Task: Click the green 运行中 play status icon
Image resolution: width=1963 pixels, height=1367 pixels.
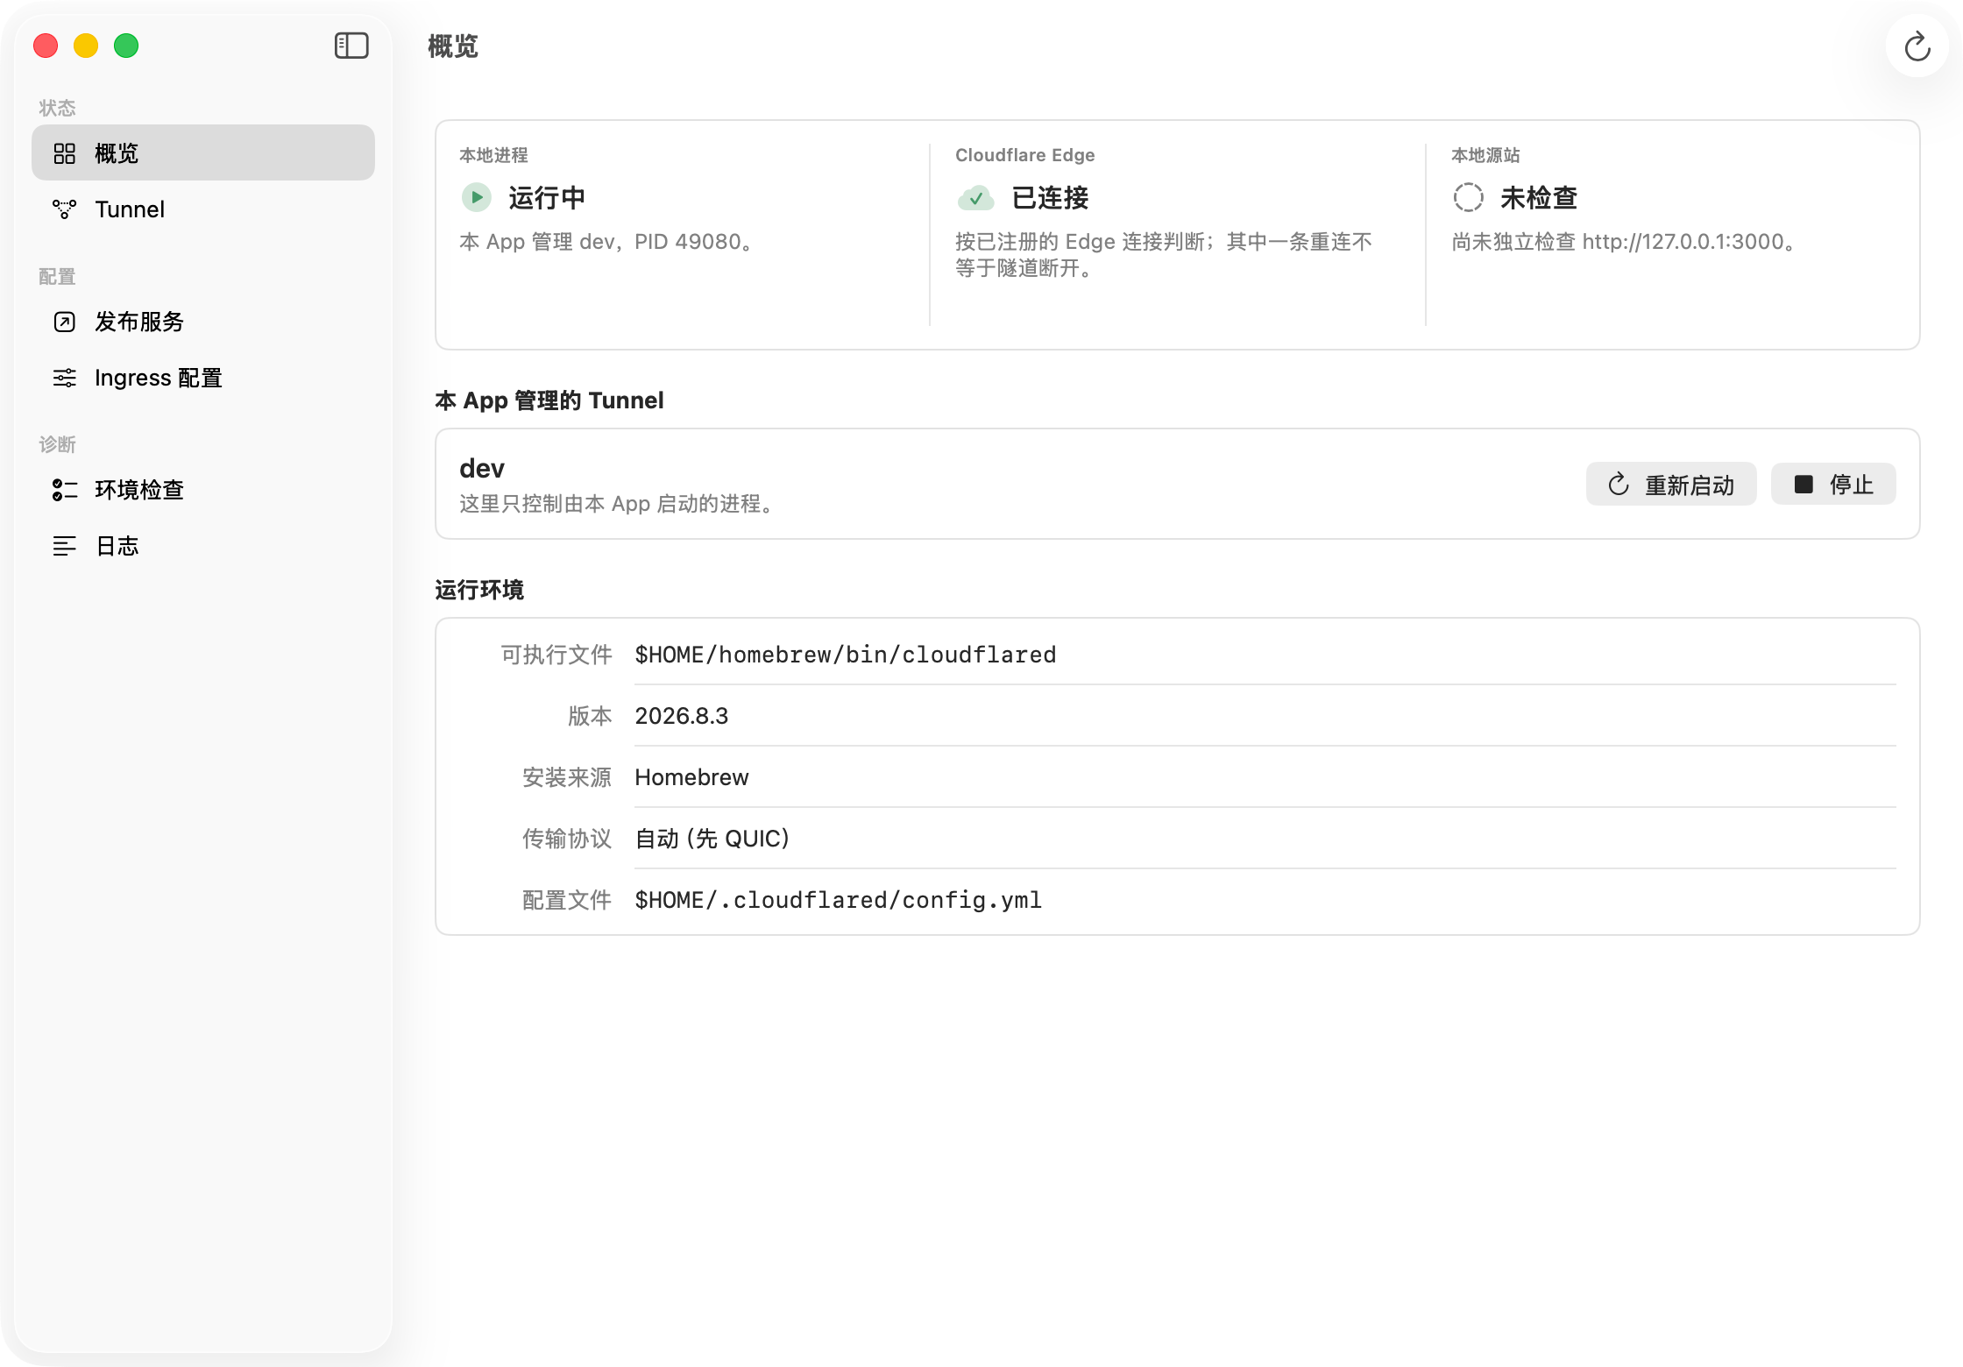Action: click(x=477, y=197)
